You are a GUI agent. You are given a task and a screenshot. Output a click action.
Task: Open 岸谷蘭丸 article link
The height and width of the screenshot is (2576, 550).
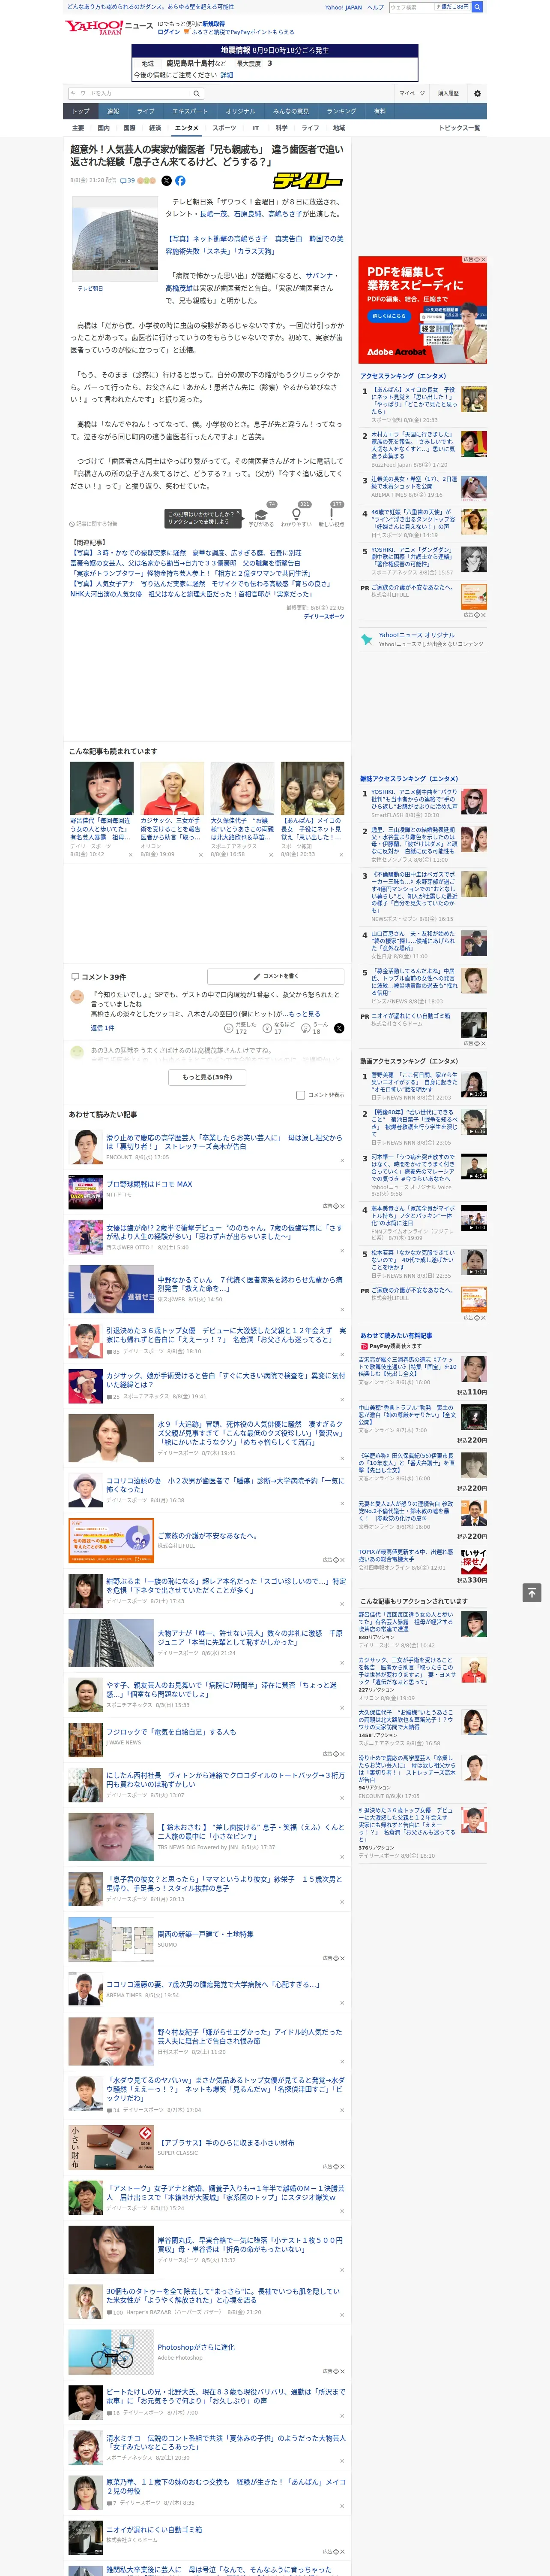point(250,2244)
